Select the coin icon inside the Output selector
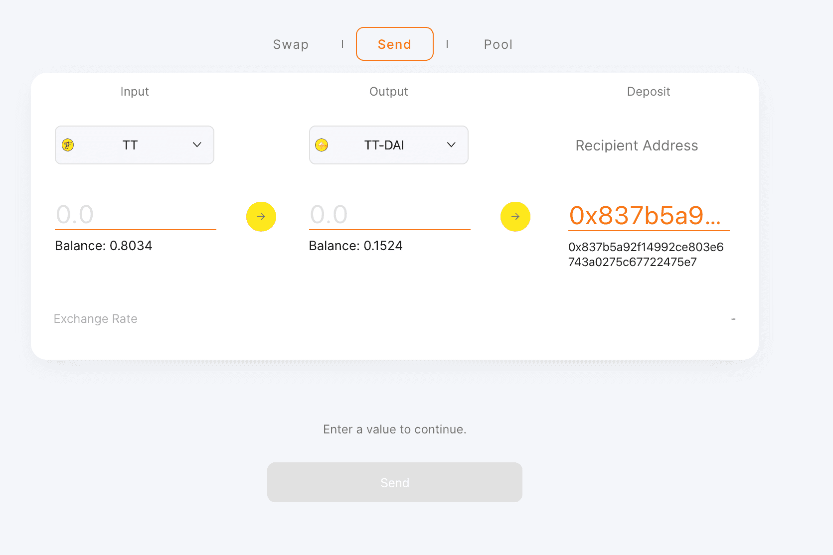Image resolution: width=833 pixels, height=555 pixels. (322, 145)
